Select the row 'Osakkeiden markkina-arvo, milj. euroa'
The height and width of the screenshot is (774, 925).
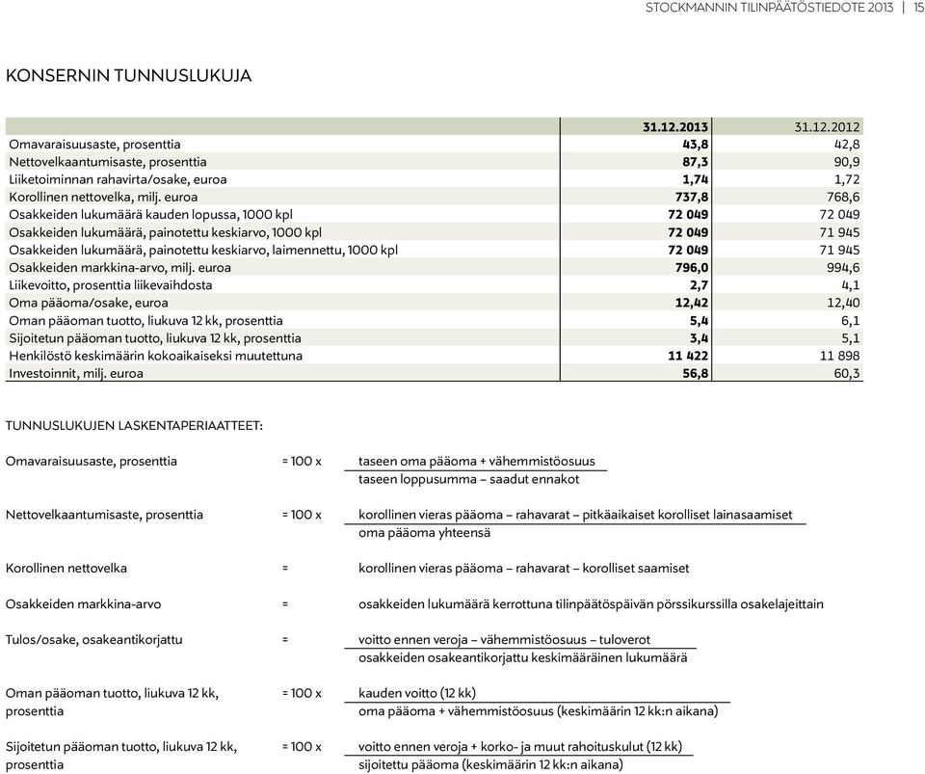435,268
